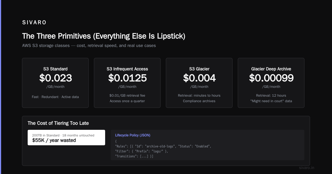Select the S3 Standard pricing card
The height and width of the screenshot is (174, 332).
[55, 83]
